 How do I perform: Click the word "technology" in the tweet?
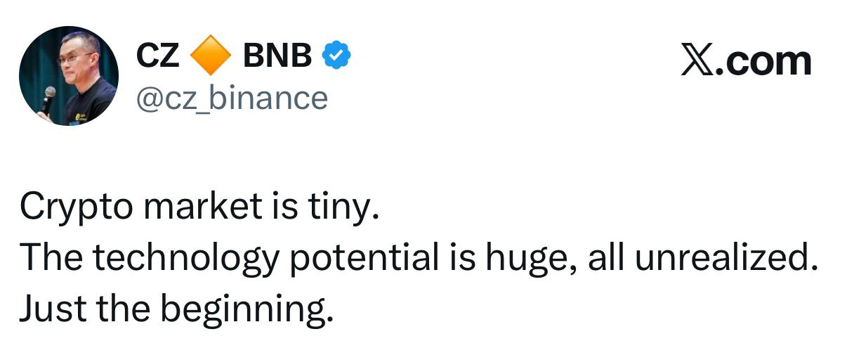click(186, 259)
